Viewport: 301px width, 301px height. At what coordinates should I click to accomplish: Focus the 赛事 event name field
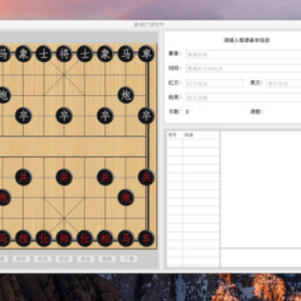point(243,54)
